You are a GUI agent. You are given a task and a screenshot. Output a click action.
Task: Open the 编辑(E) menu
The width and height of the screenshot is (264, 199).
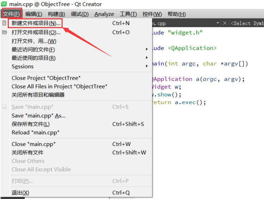tap(34, 14)
